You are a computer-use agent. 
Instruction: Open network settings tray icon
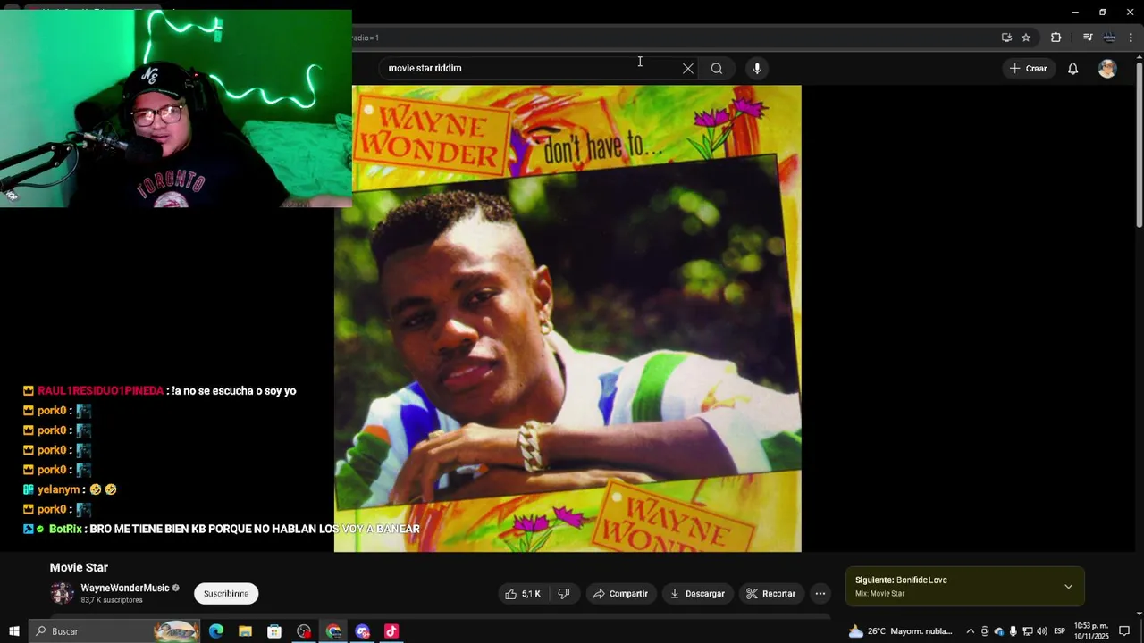[x=1027, y=631]
